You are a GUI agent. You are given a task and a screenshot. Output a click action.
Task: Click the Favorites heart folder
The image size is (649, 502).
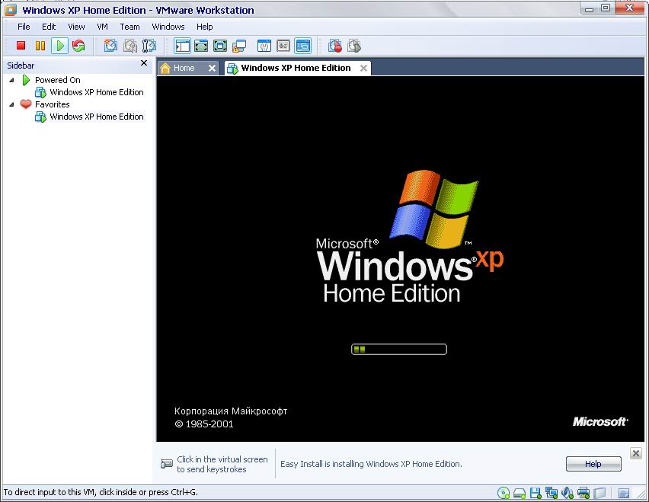coord(26,104)
